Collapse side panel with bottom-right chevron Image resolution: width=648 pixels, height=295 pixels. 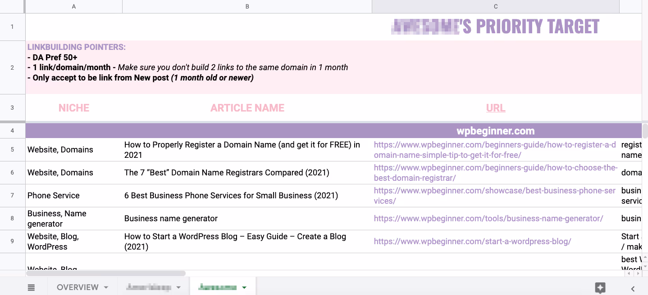[x=633, y=288]
